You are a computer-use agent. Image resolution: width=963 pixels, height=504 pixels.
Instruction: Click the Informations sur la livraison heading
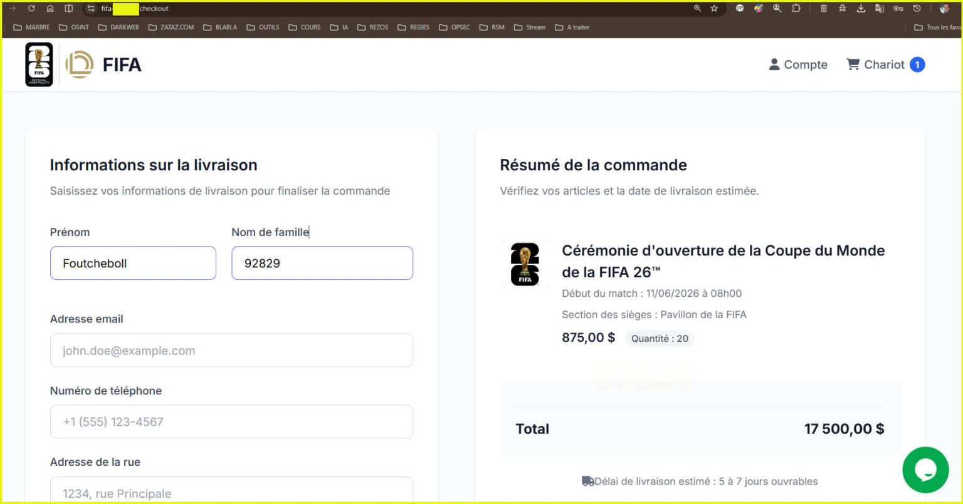point(154,165)
